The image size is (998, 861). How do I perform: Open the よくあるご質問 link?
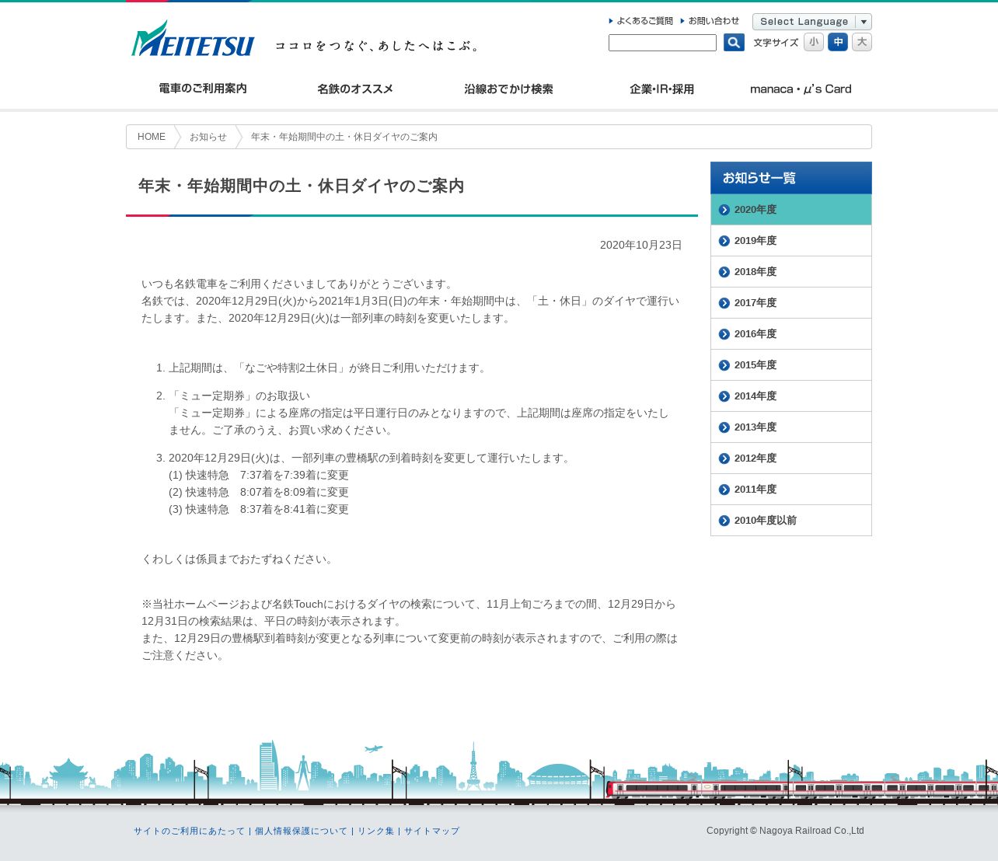tap(641, 21)
